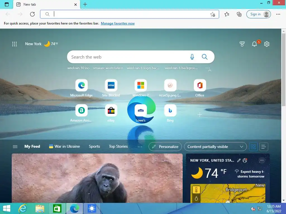Open the weather card ellipsis options
Image resolution: width=286 pixels, height=214 pixels.
[x=262, y=160]
